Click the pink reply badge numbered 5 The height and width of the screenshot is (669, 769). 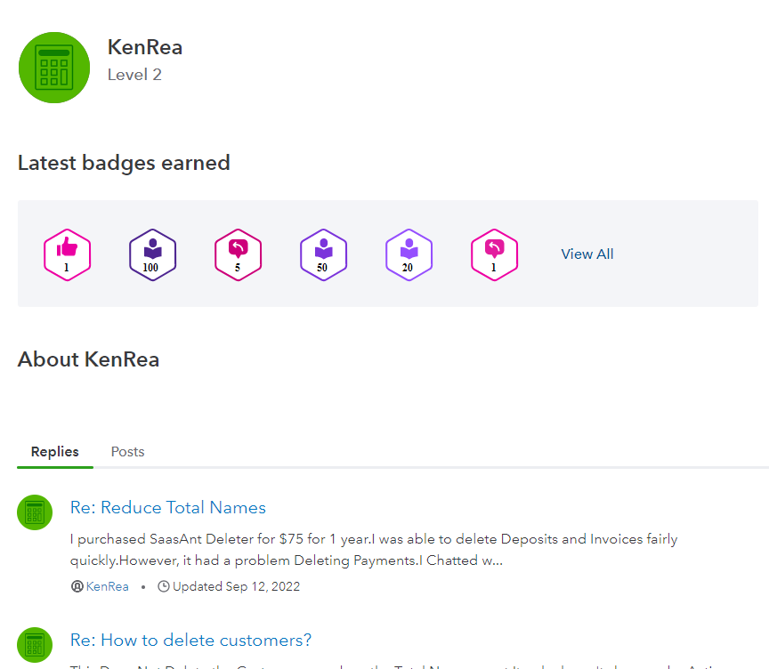[238, 254]
